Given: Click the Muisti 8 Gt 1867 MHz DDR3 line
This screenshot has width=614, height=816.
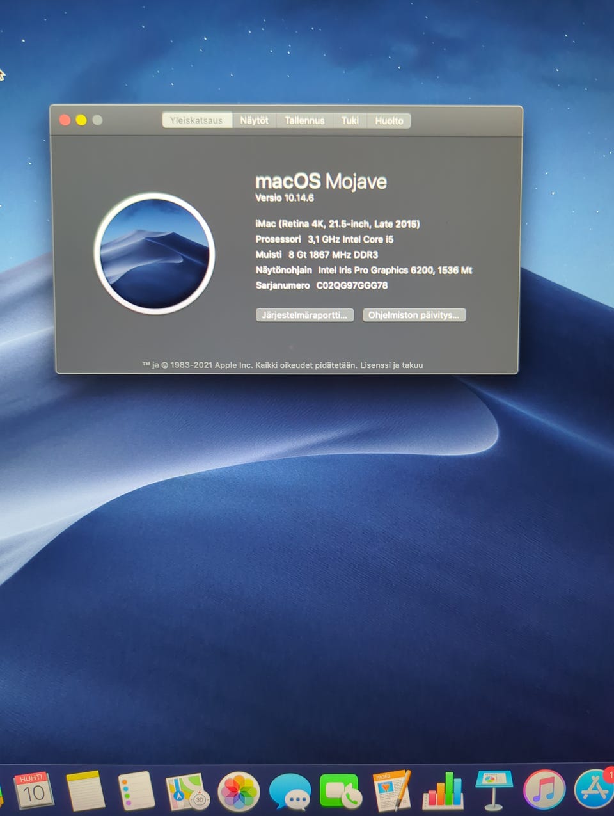Looking at the screenshot, I should pos(317,255).
